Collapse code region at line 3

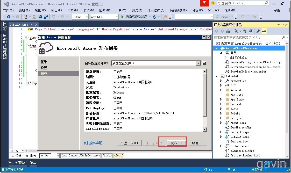[x=26, y=38]
